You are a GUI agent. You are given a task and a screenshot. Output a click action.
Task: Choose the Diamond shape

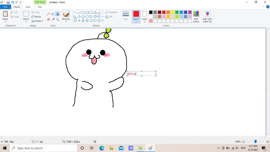(79, 17)
